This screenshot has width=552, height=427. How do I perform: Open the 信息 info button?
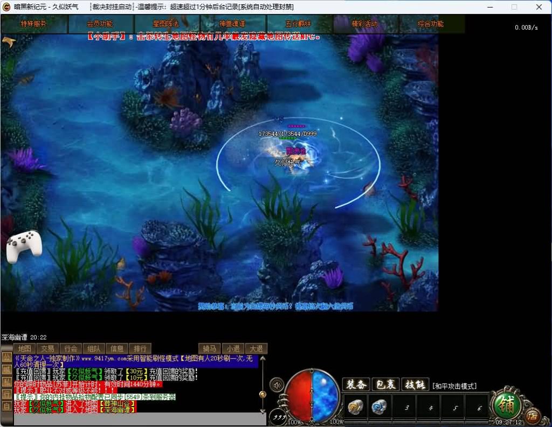tap(117, 348)
